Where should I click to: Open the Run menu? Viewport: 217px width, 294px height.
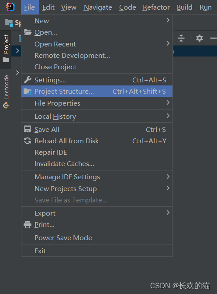coord(206,7)
